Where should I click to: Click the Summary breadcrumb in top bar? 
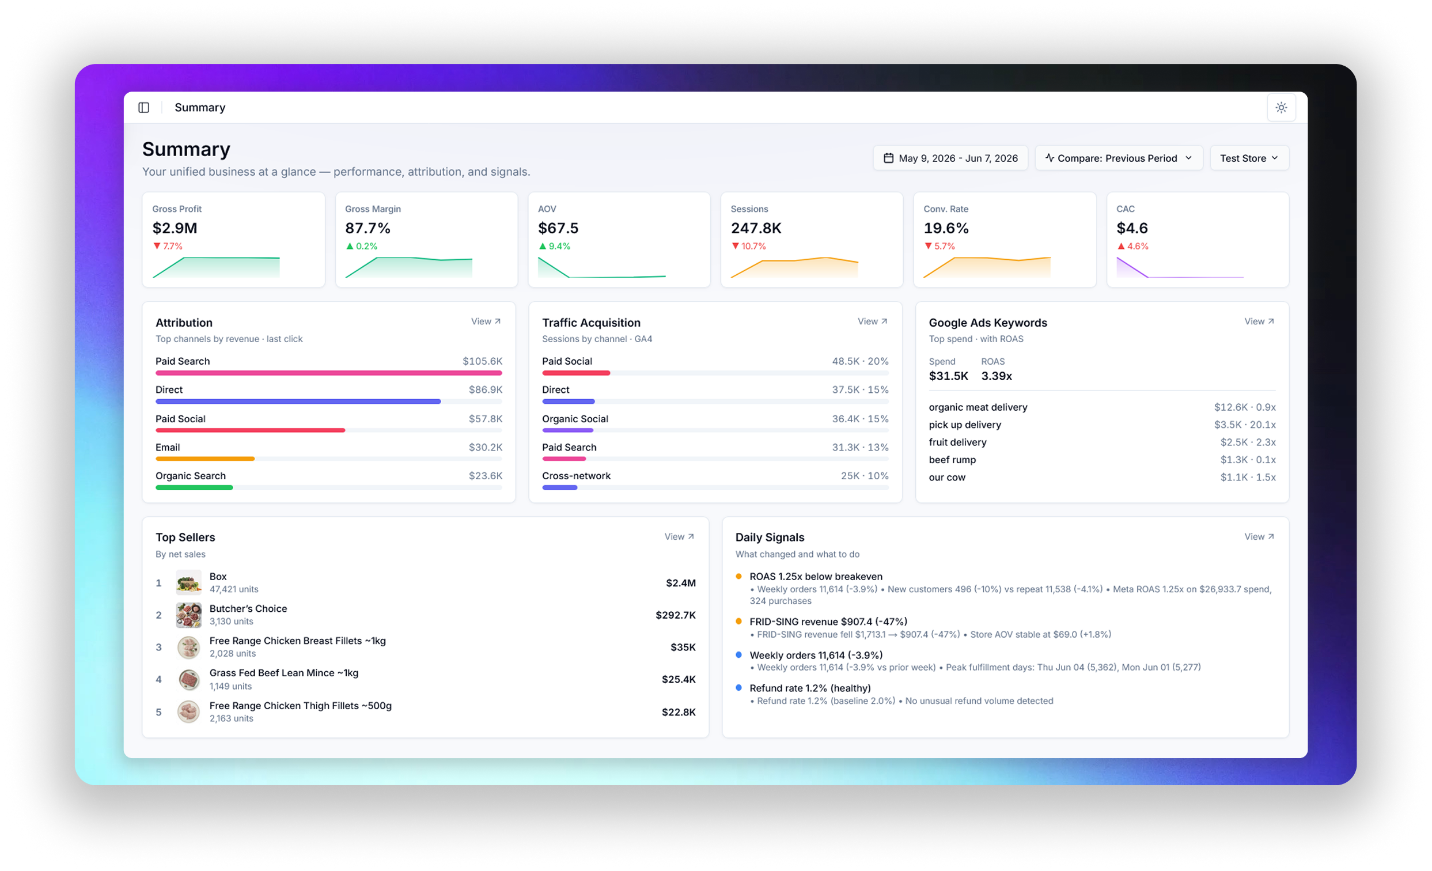(x=200, y=108)
